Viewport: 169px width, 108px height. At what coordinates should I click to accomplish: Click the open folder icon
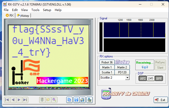(48, 100)
